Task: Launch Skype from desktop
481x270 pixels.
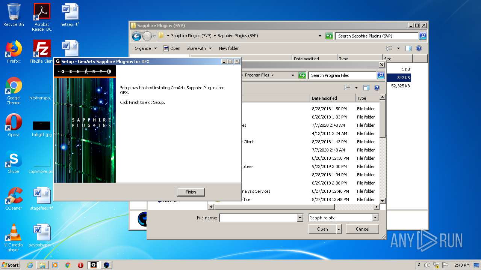Action: (14, 162)
